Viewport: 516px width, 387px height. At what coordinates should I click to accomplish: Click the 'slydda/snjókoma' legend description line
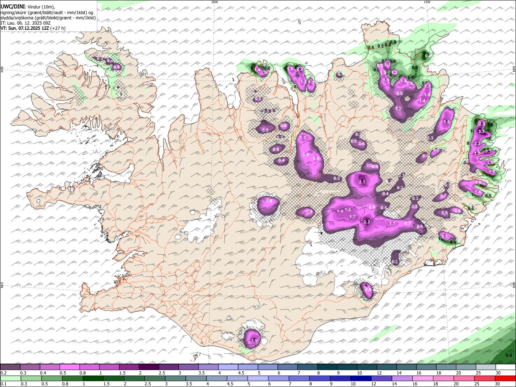(48, 18)
